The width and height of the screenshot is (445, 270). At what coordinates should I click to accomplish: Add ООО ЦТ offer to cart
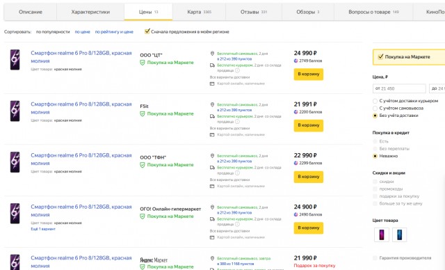point(309,74)
